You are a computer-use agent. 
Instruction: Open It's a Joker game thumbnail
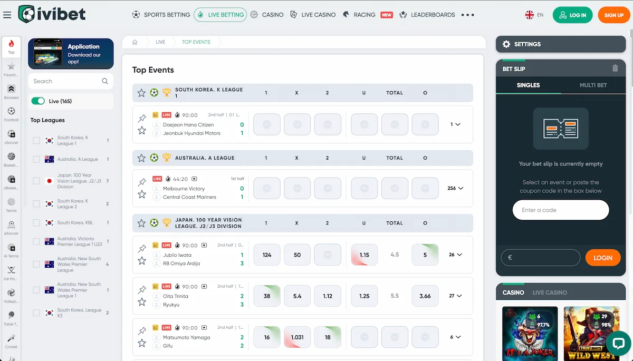pyautogui.click(x=530, y=334)
